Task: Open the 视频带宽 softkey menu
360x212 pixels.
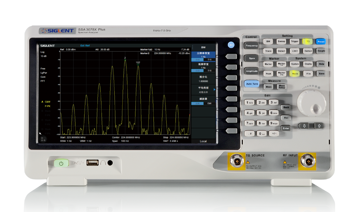Action: point(203,66)
